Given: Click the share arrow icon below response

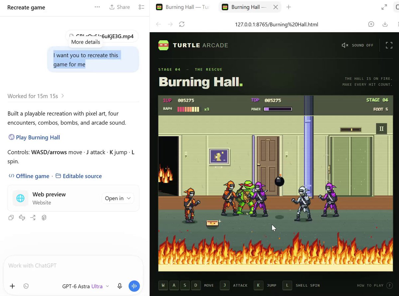Looking at the screenshot, I should pos(33,218).
